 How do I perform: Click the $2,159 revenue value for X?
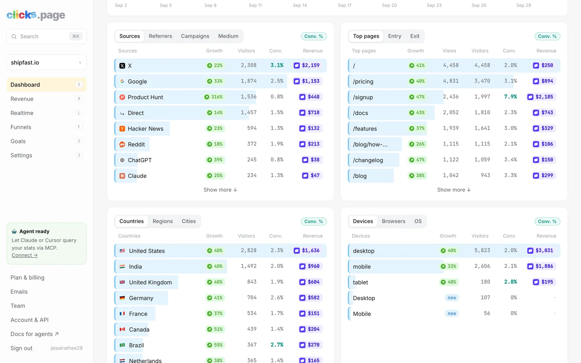pos(307,65)
